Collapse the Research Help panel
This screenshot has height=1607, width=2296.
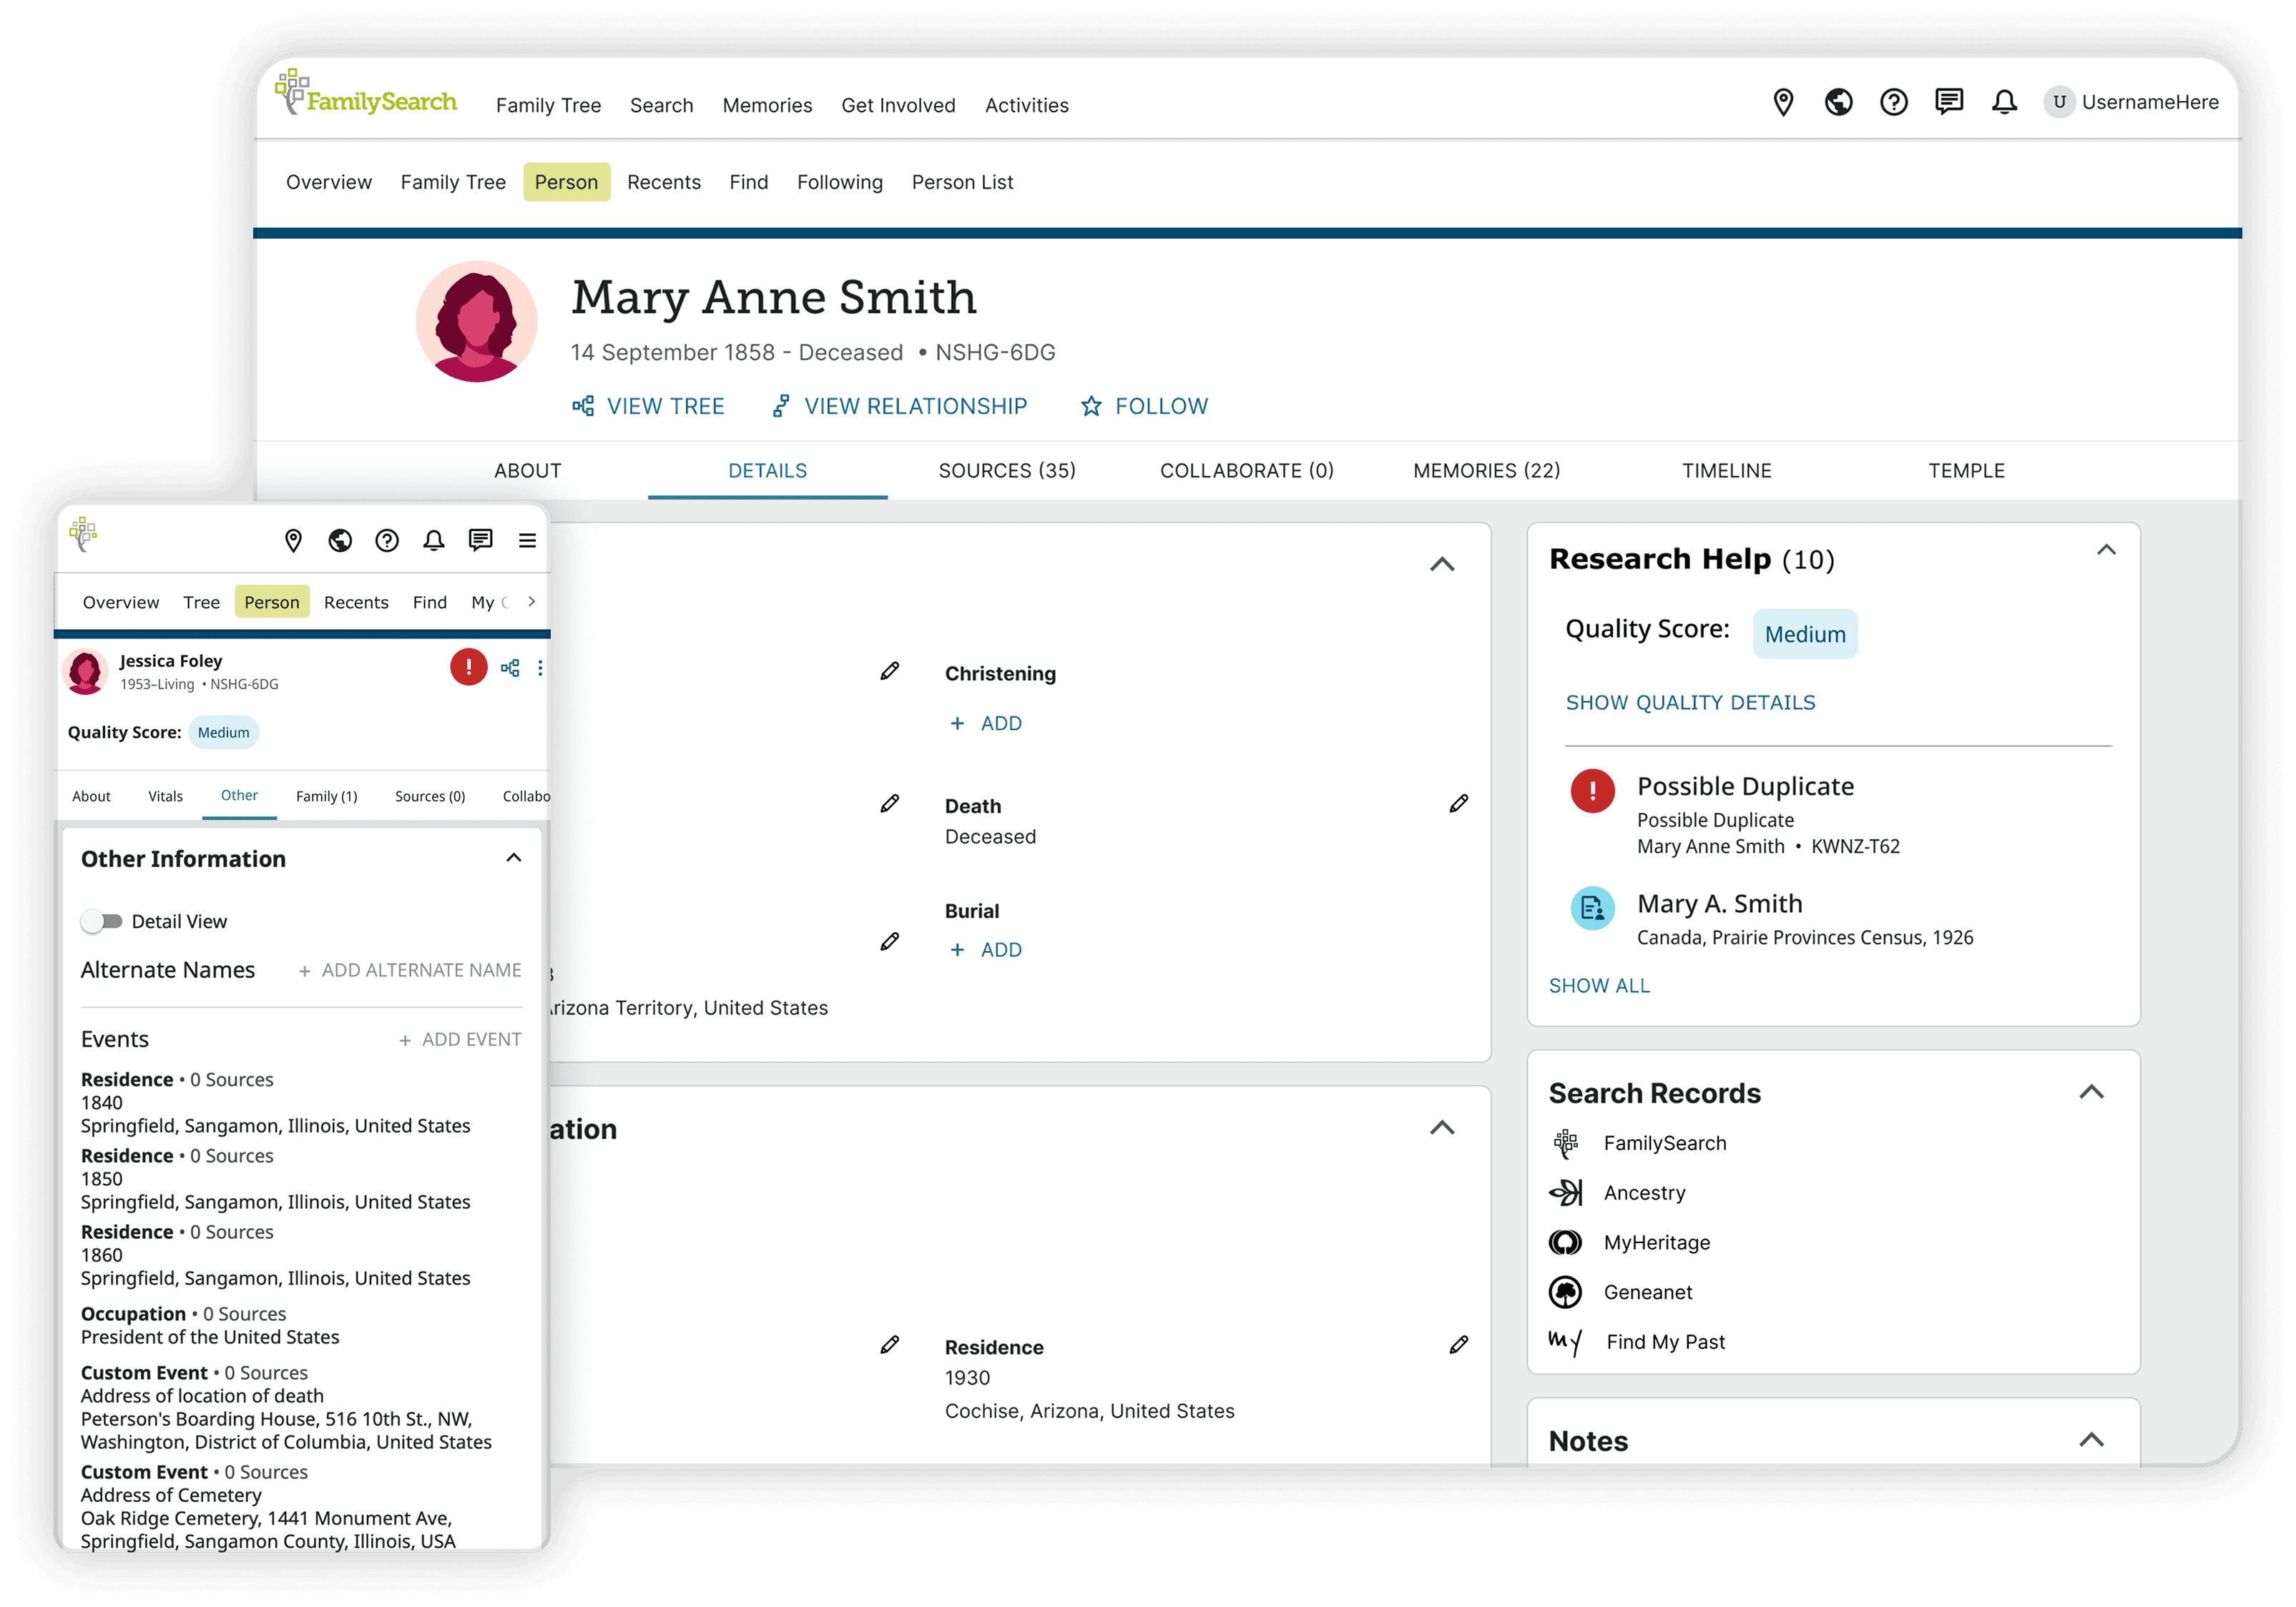click(2106, 550)
